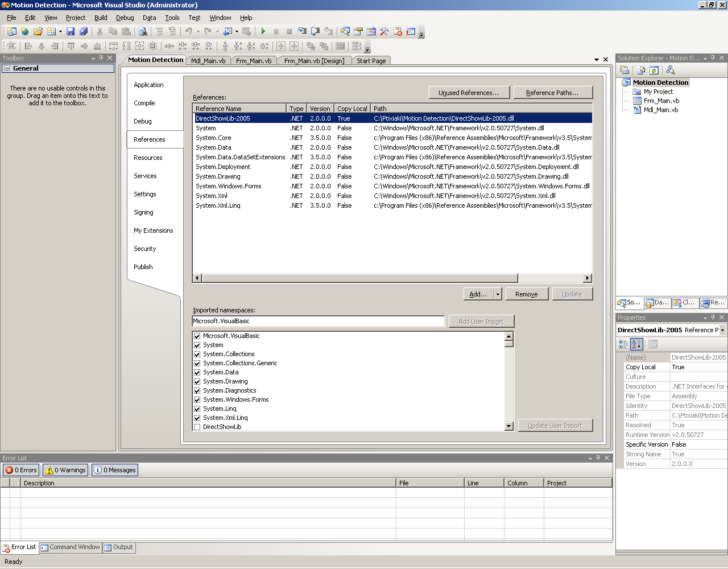Click the Break All pause icon
This screenshot has height=569, width=728.
point(276,31)
